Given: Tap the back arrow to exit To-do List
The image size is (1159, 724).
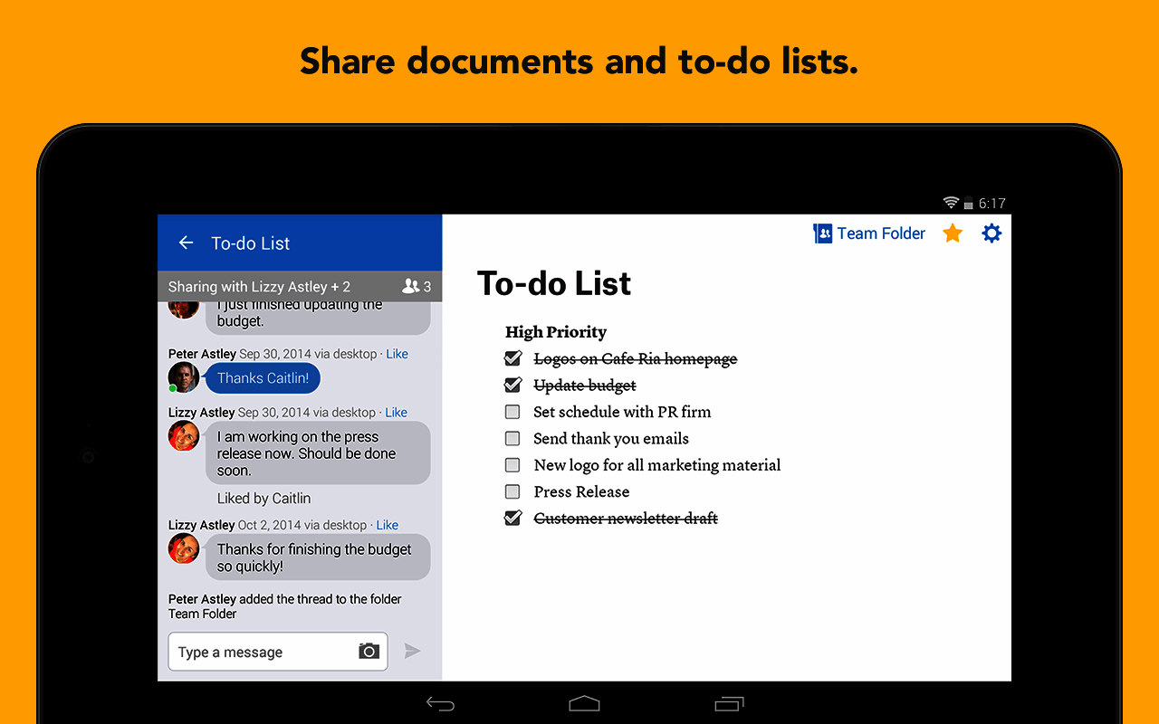Looking at the screenshot, I should 186,243.
